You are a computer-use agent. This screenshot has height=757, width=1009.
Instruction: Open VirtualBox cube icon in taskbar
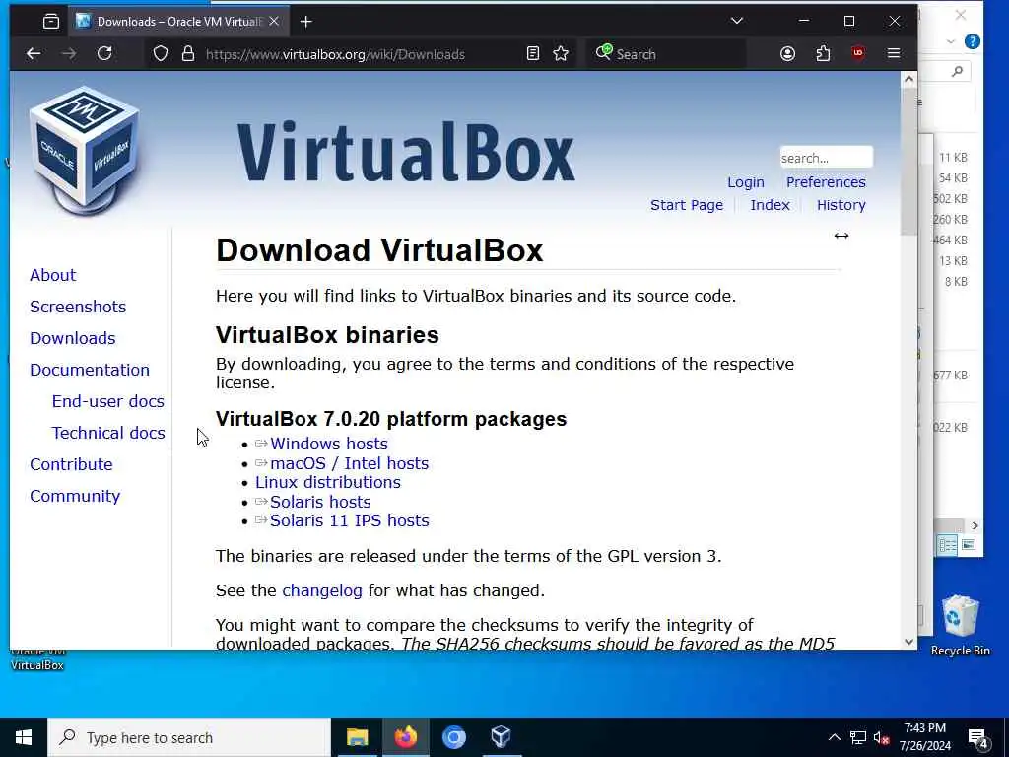point(501,737)
